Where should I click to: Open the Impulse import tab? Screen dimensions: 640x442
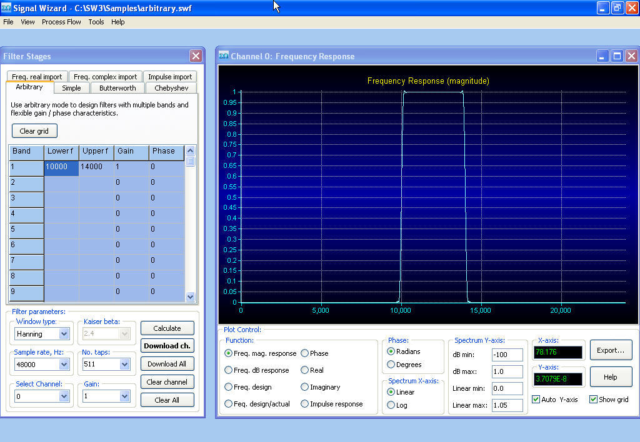click(x=170, y=77)
